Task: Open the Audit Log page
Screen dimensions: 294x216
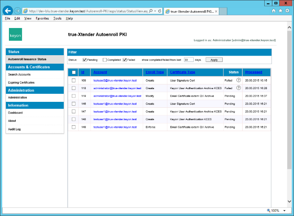Action: coord(14,129)
